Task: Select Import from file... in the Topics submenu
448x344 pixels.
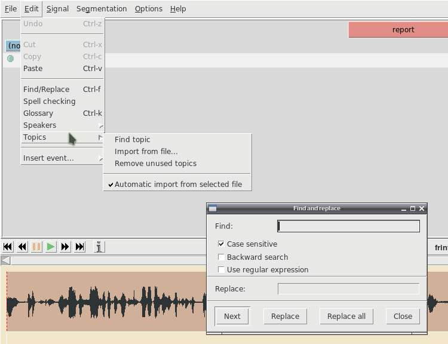Action: point(177,152)
